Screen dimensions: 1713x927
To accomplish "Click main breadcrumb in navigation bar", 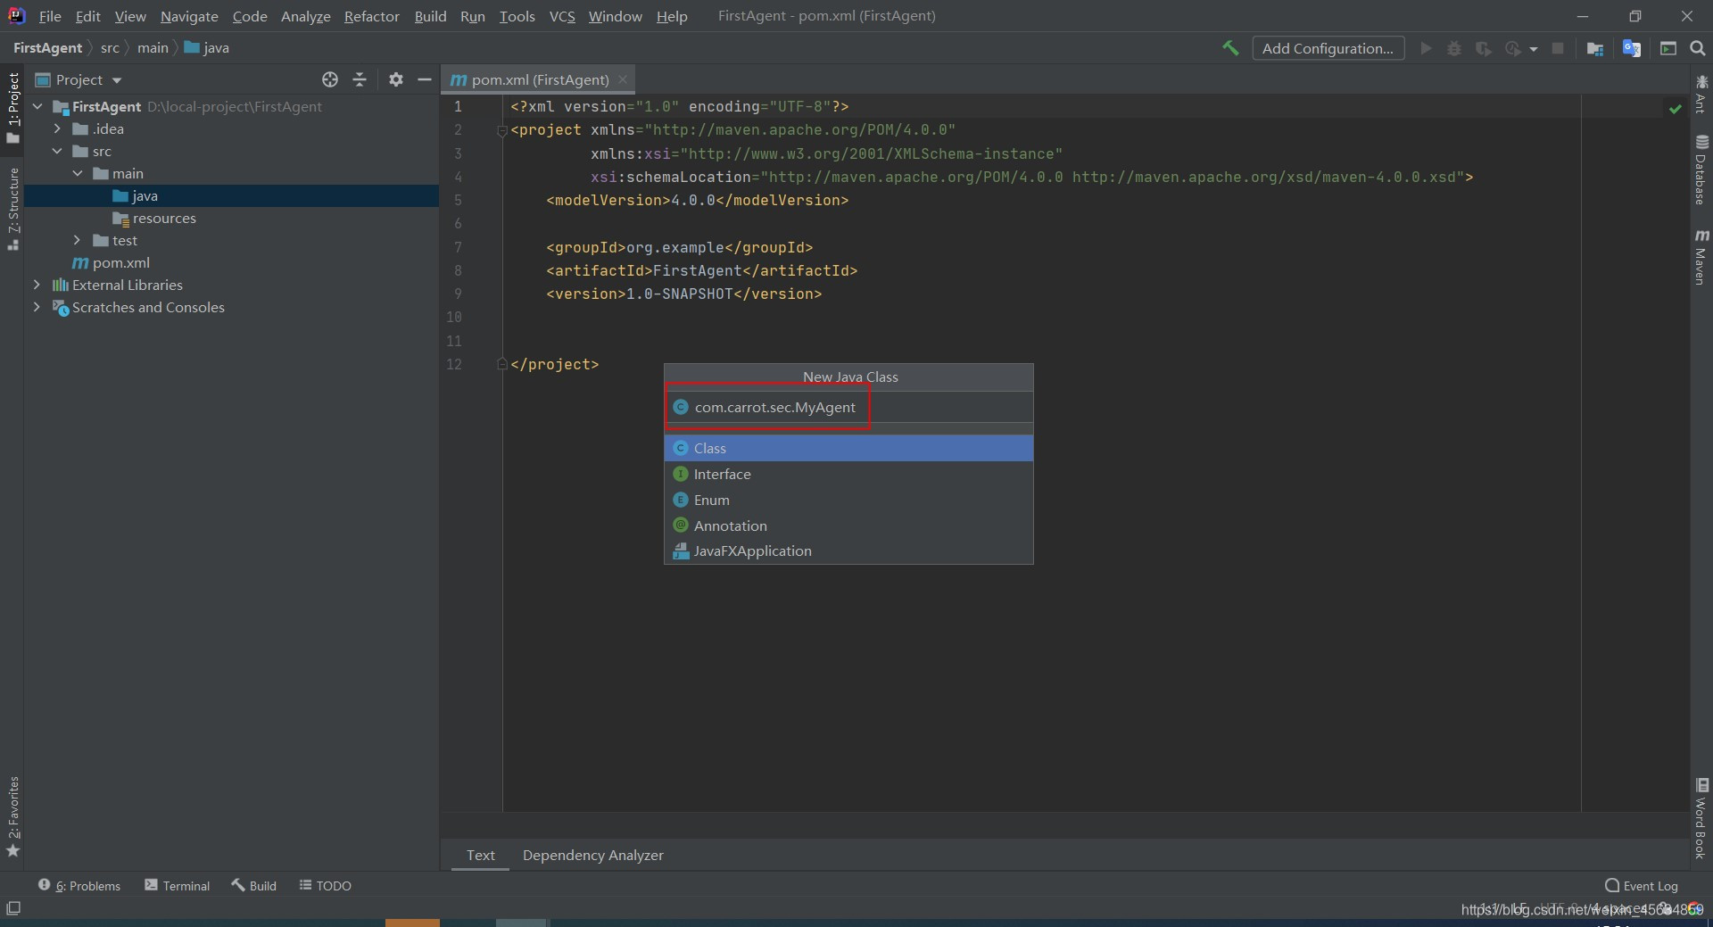I will [153, 48].
